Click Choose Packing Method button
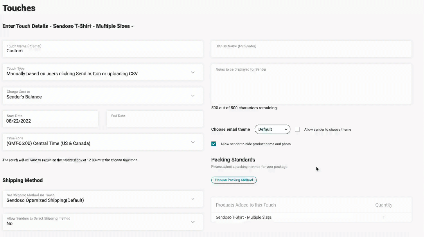424x237 pixels. pyautogui.click(x=234, y=180)
